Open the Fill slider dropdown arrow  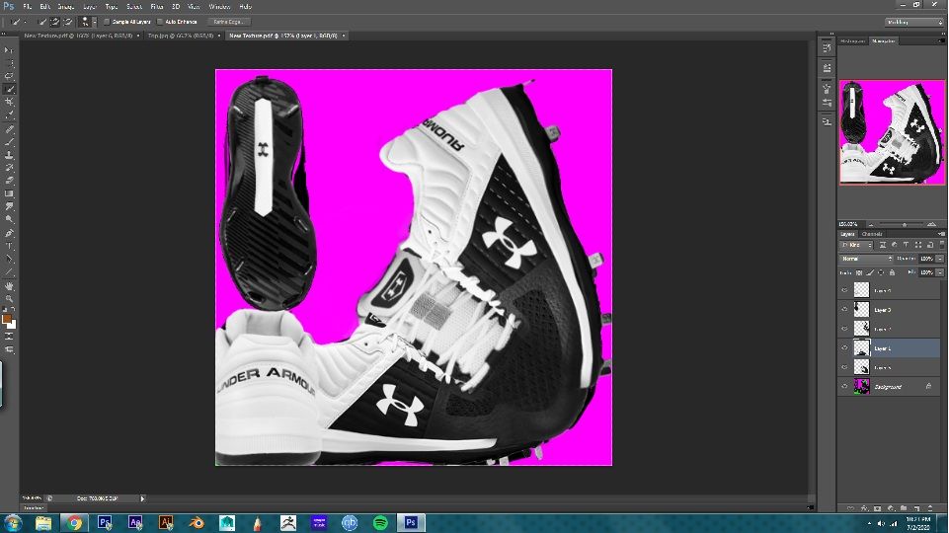pyautogui.click(x=940, y=272)
